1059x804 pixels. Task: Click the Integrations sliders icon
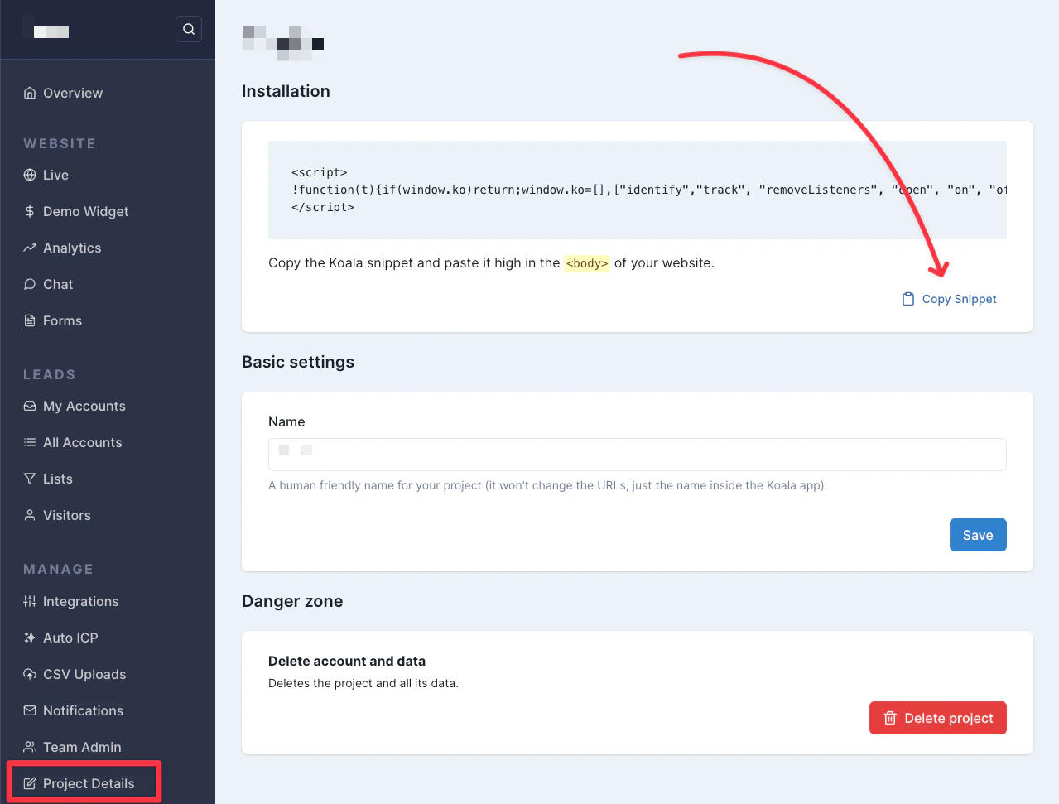tap(30, 601)
